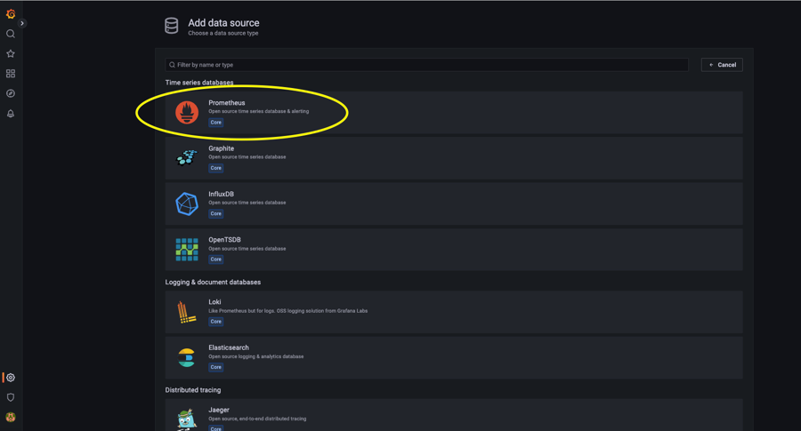The height and width of the screenshot is (431, 801).
Task: Choose the InfluxDB data source
Action: (x=454, y=204)
